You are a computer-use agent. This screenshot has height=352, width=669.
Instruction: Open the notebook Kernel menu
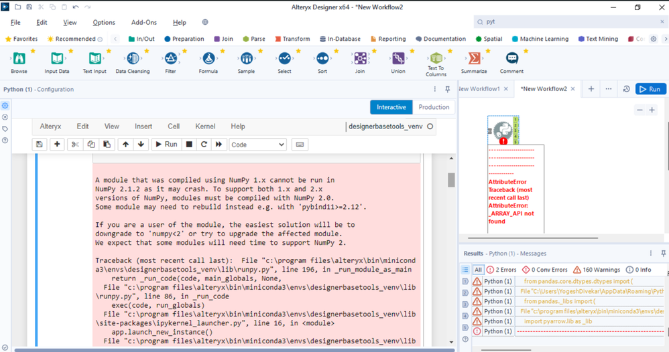coord(205,126)
